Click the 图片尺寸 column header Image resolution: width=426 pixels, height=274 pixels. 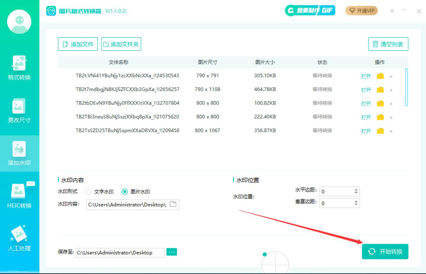(208, 62)
